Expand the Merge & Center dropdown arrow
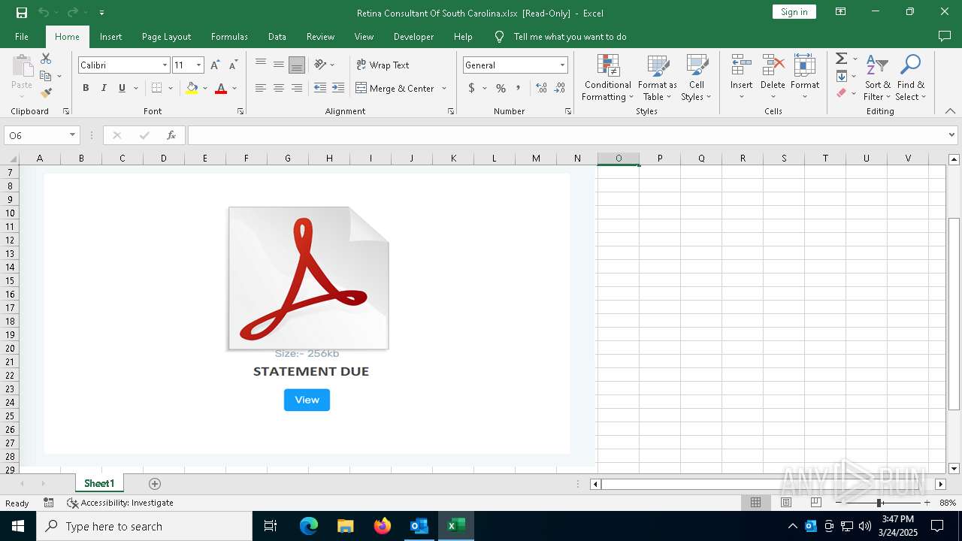This screenshot has width=962, height=541. (444, 88)
